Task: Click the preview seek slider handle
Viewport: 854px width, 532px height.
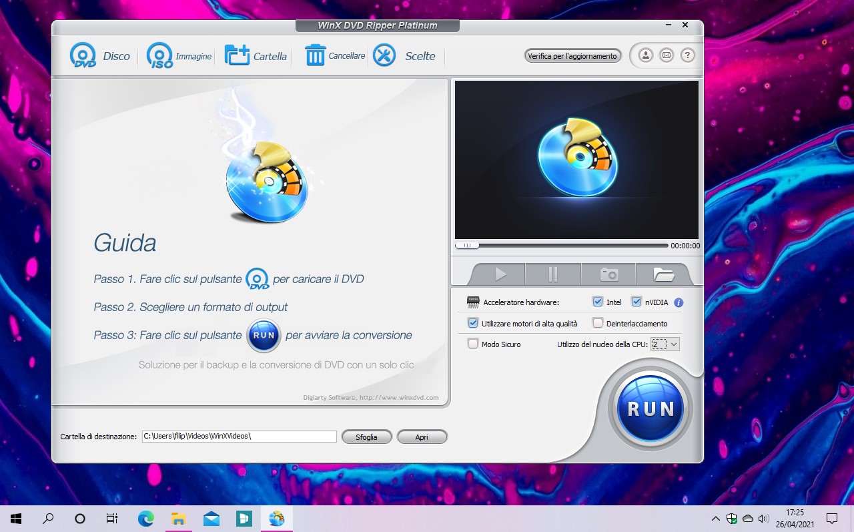Action: click(x=467, y=246)
